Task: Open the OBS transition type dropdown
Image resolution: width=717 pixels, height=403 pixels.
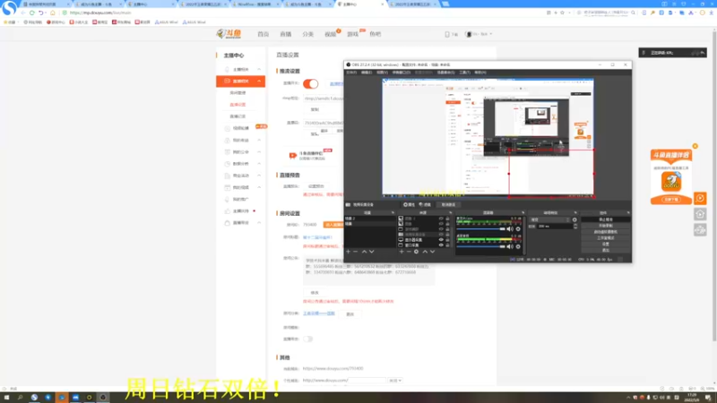Action: [x=549, y=219]
